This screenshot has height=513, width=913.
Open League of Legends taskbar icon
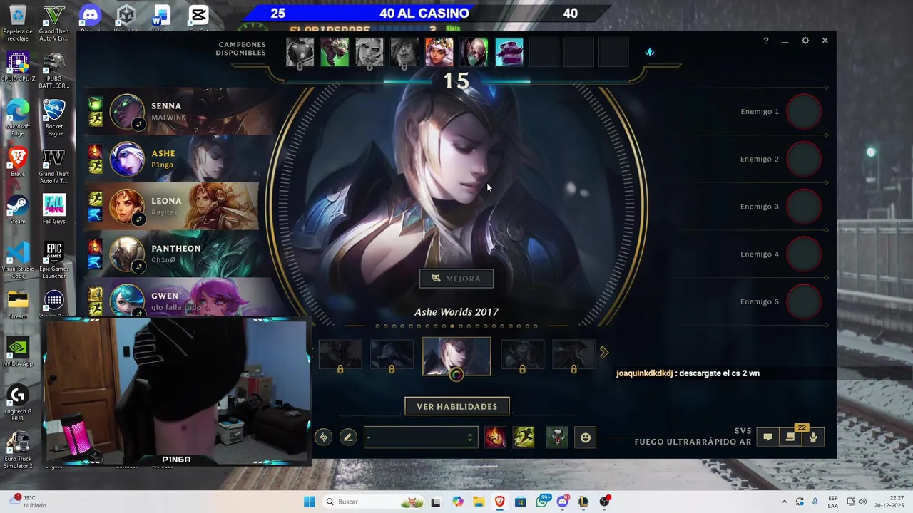tap(583, 502)
